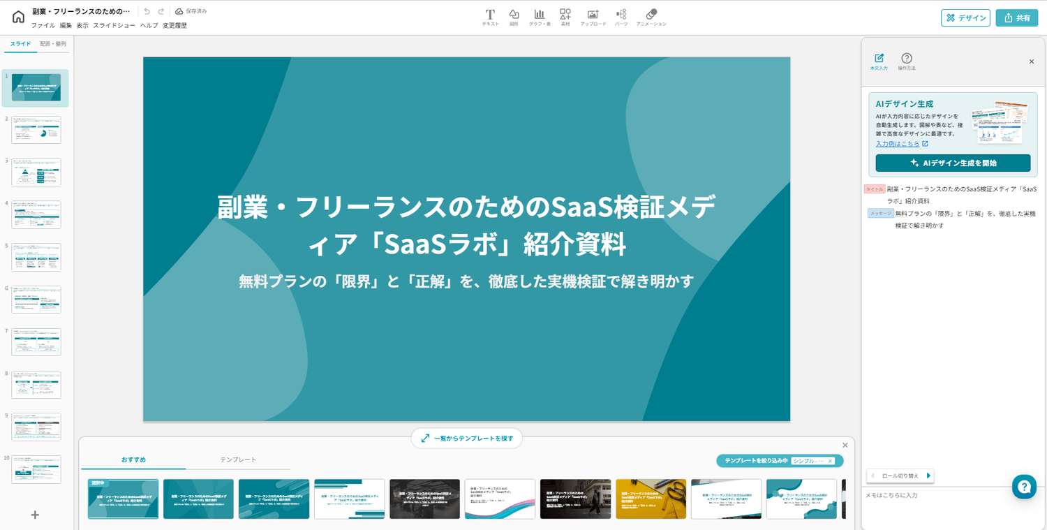Click the 共有 share button
The width and height of the screenshot is (1047, 530).
pos(1017,17)
